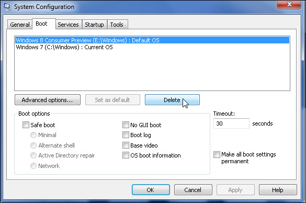
Task: Click the Cancel button
Action: tap(193, 190)
